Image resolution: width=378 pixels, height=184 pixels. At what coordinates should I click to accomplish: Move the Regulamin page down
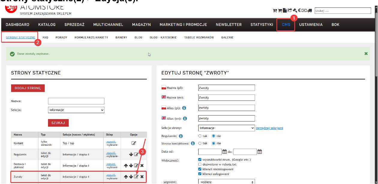[x=131, y=154]
